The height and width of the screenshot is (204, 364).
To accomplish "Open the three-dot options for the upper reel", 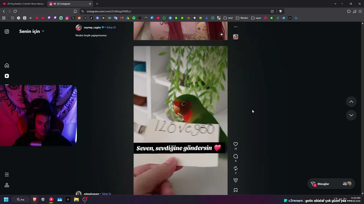I will 235,27.
